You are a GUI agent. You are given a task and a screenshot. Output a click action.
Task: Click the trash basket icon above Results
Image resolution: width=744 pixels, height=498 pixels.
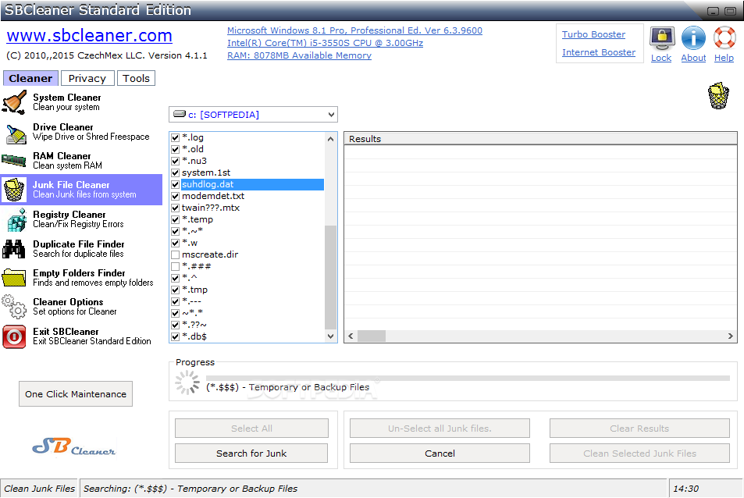pyautogui.click(x=718, y=96)
